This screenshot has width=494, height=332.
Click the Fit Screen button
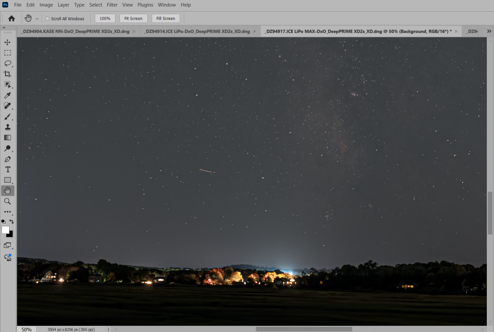click(133, 19)
